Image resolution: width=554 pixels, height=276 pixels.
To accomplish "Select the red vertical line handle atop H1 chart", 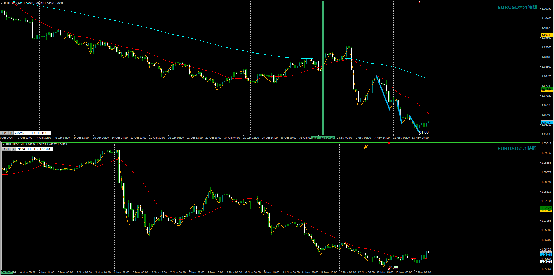I will (389, 143).
